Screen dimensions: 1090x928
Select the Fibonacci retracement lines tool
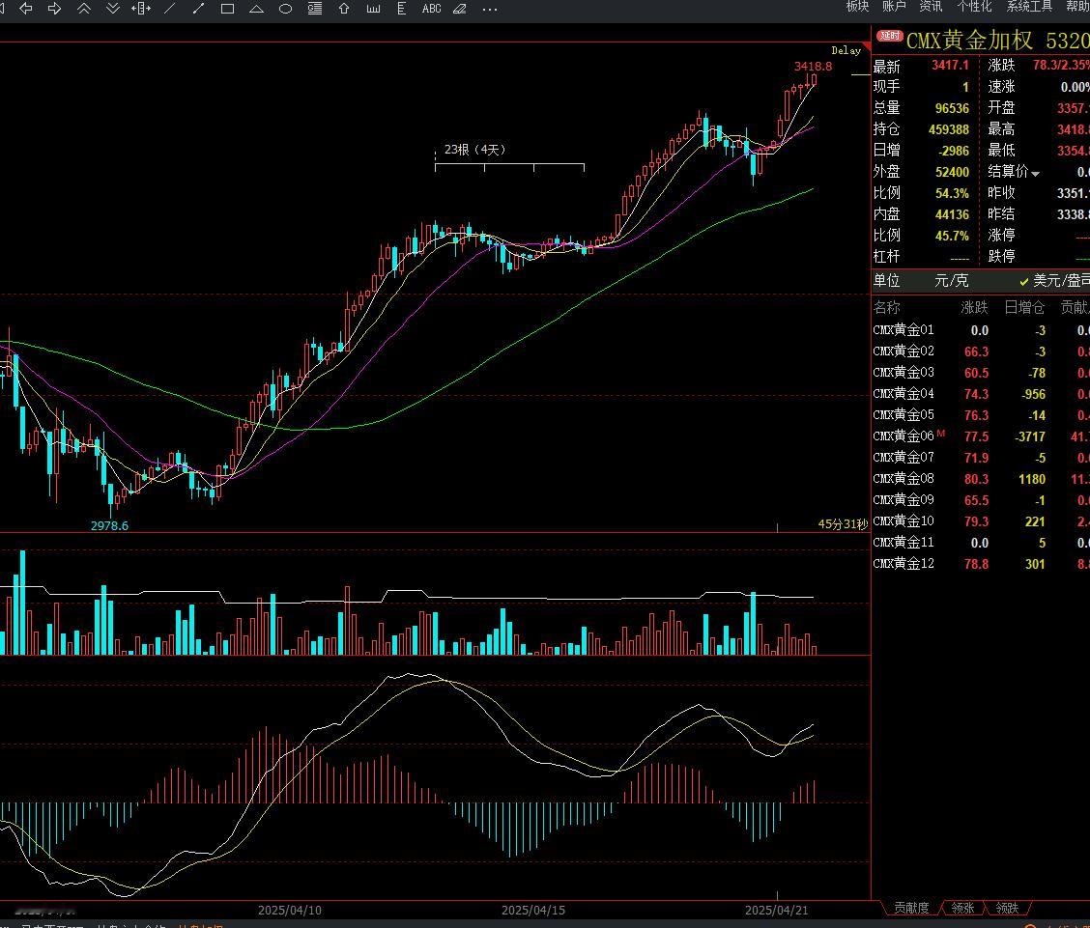(x=315, y=9)
